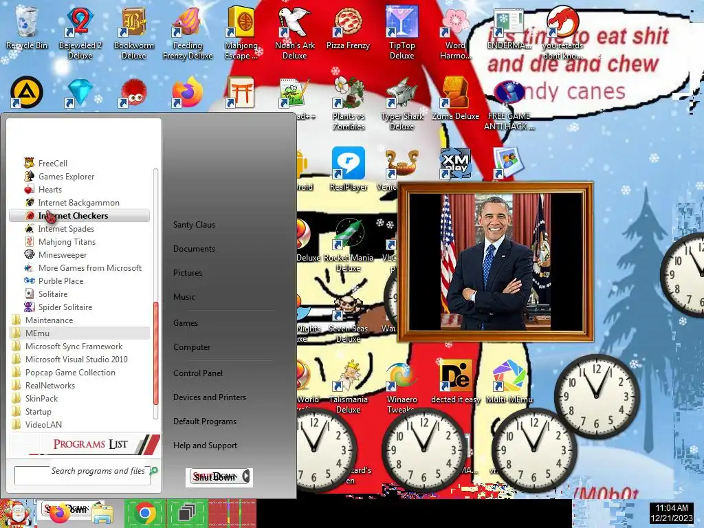Open Internet Backgammon entry

click(x=79, y=203)
